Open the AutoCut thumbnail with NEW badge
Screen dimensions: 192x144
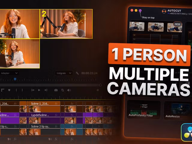[x=175, y=28]
